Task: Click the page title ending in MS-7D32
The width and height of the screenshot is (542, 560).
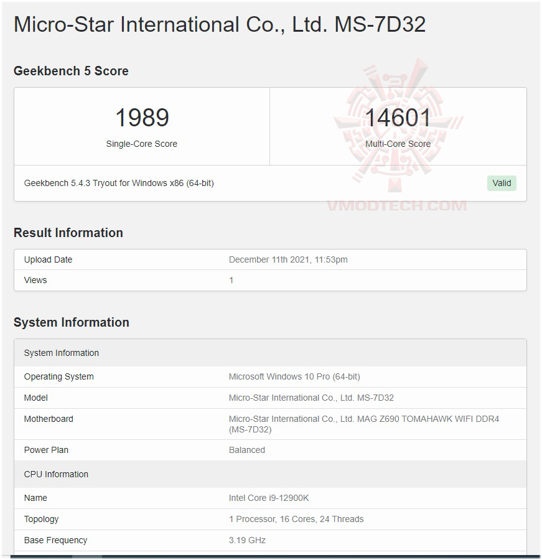Action: [x=220, y=25]
